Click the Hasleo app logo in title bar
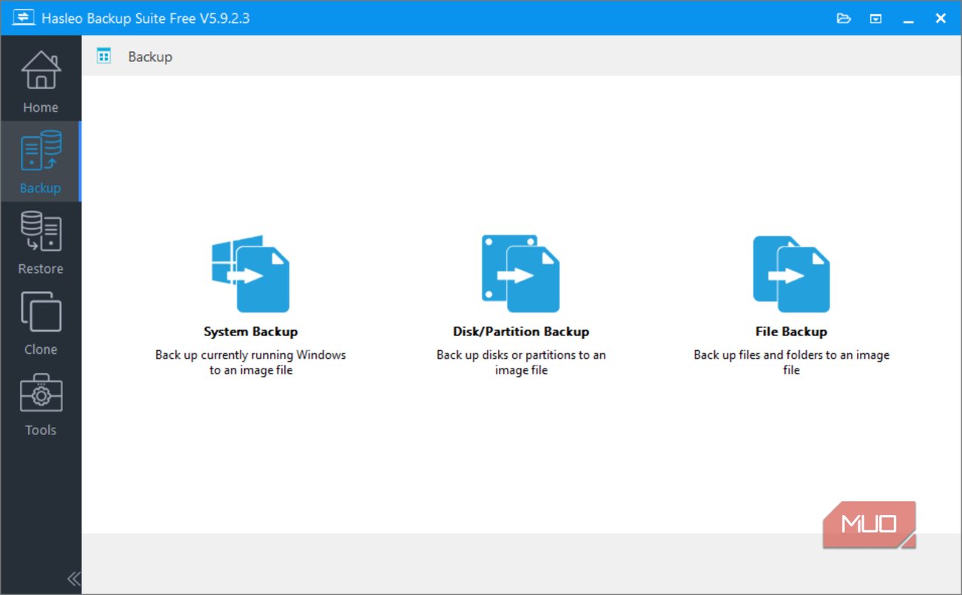Image resolution: width=962 pixels, height=595 pixels. point(24,18)
